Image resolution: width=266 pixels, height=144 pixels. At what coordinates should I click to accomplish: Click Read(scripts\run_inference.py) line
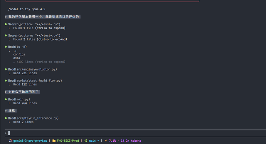[34, 118]
